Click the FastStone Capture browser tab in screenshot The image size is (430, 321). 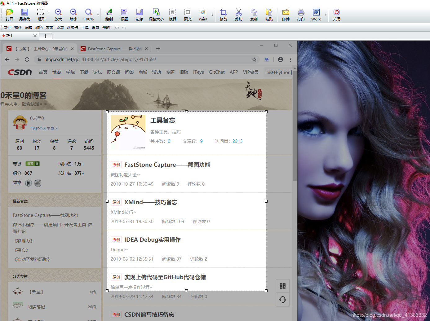coord(114,49)
